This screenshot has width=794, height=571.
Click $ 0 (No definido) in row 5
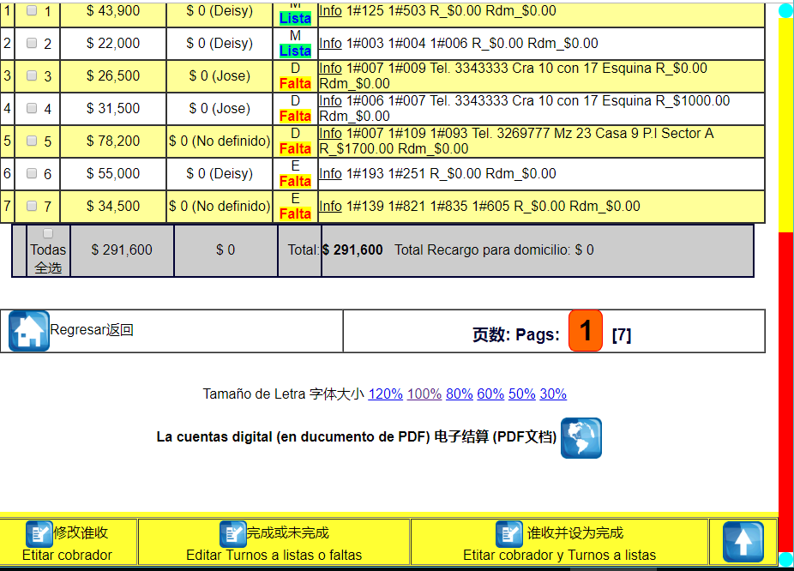coord(220,141)
